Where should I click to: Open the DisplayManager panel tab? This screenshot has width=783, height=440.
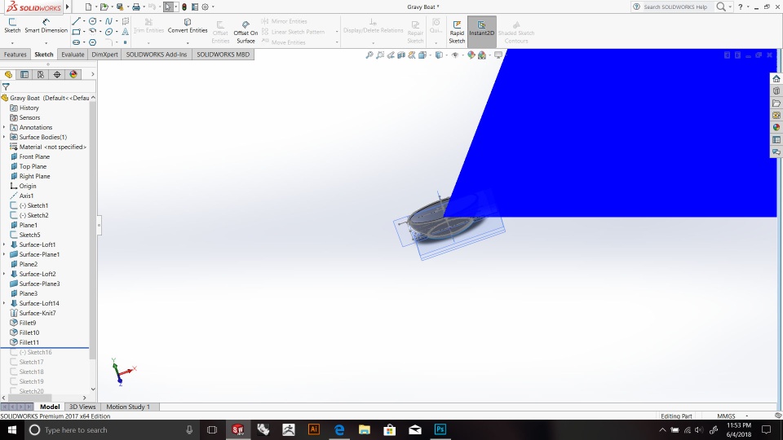coord(73,74)
